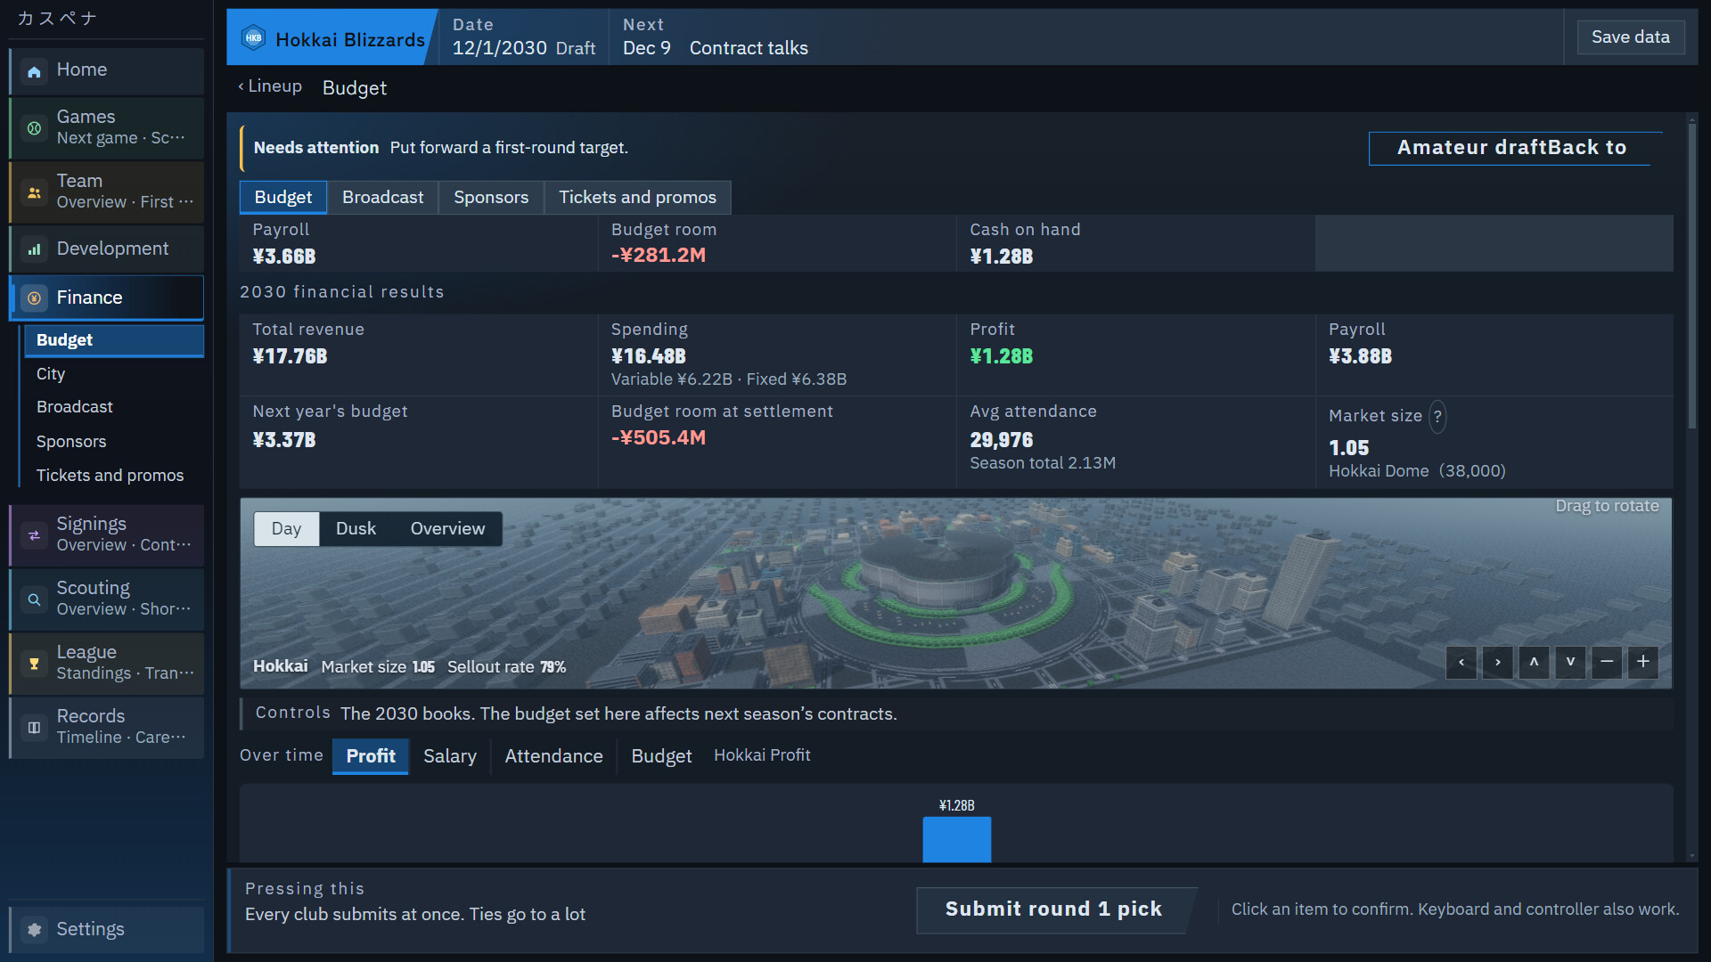Switch city view to Day
Viewport: 1711px width, 962px height.
[286, 529]
